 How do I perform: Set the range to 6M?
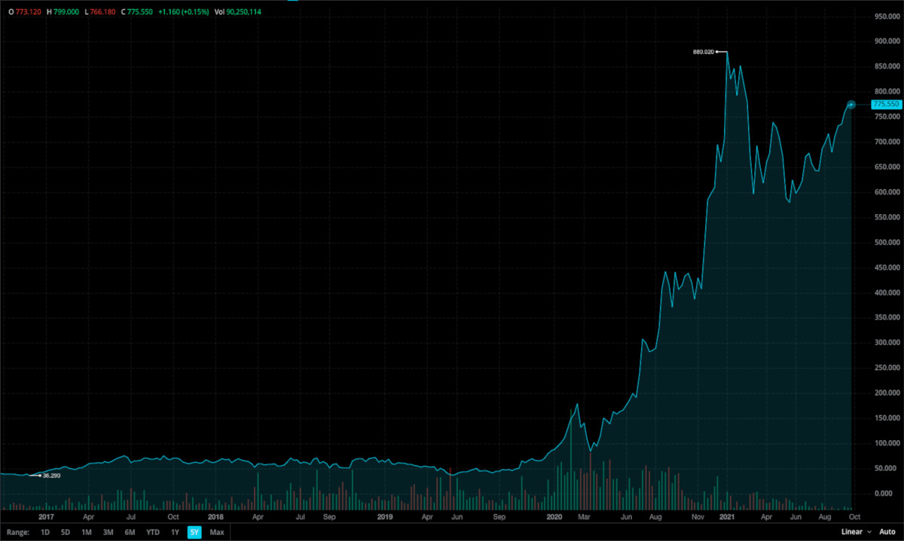coord(130,533)
